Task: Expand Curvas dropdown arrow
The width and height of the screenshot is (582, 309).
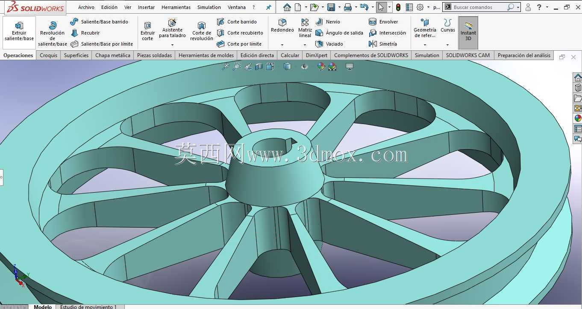Action: point(447,45)
